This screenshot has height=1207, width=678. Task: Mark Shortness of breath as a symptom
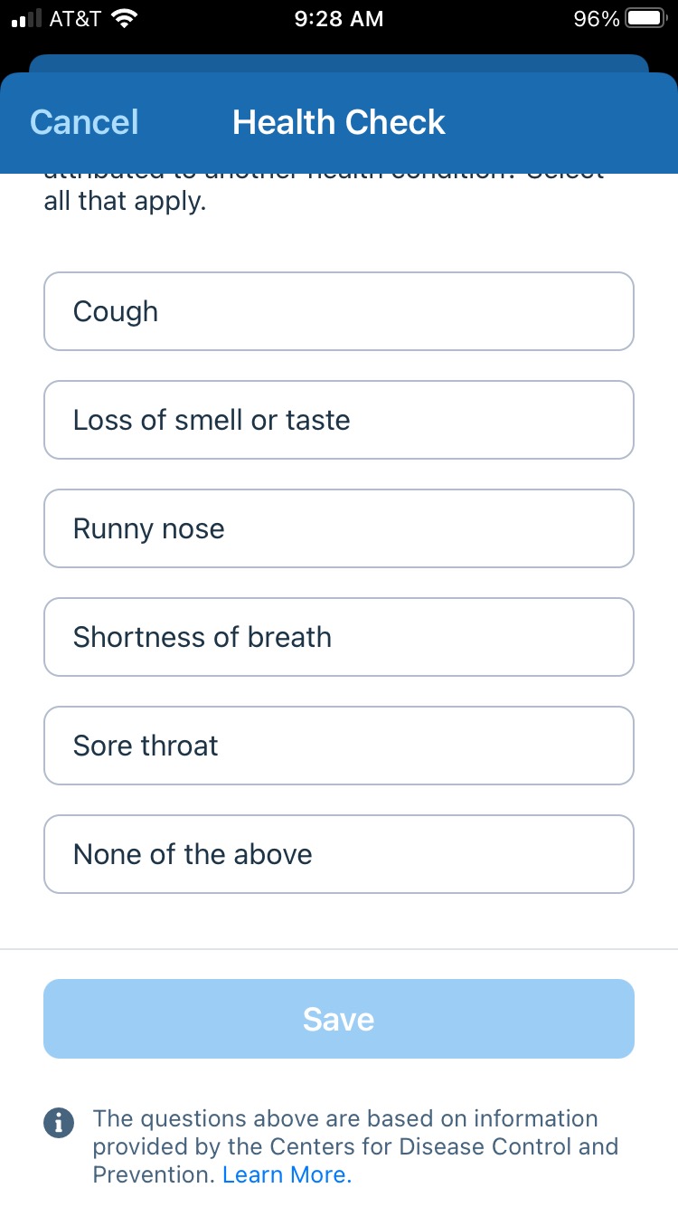coord(339,637)
